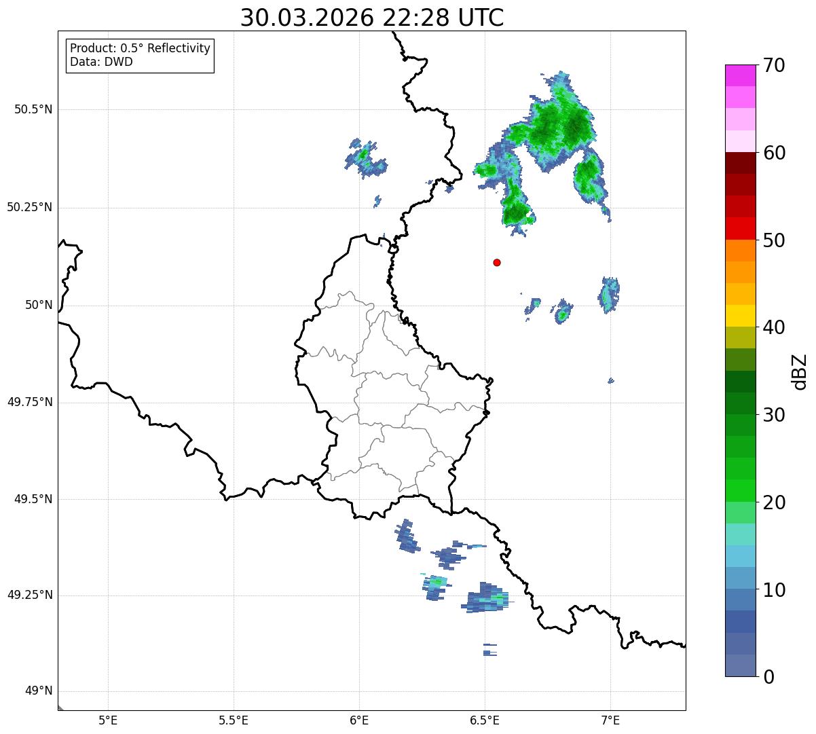Click the 7°E longitude label
Viewport: 816px width, 734px height.
coord(610,720)
